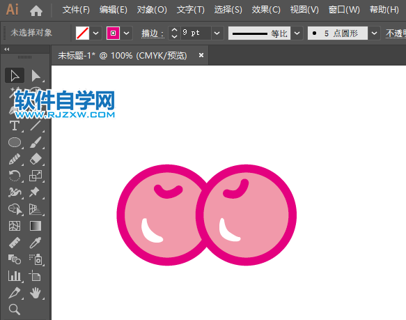Viewport: 406px width, 320px height.
Task: Open the 帮助(H) menu
Action: (x=384, y=10)
